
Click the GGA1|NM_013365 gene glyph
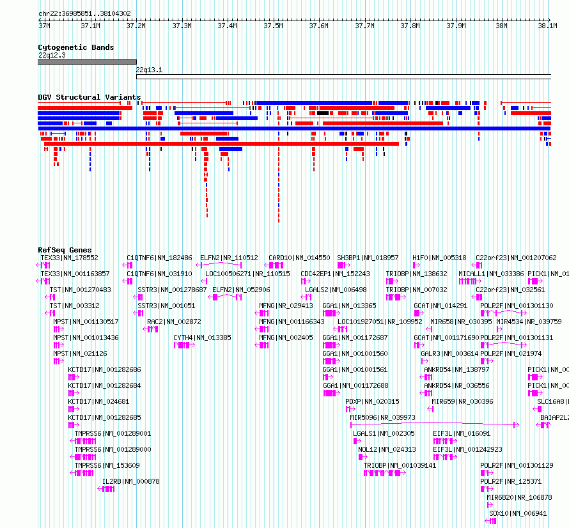331,313
